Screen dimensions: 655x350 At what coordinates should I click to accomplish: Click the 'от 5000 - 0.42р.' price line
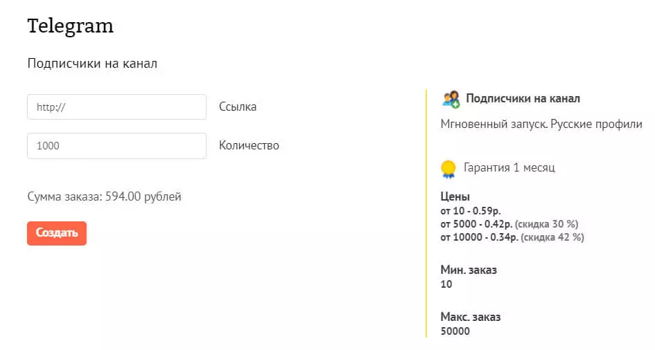509,224
